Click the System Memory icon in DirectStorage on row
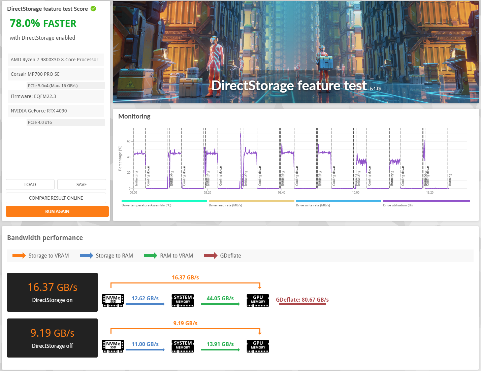 coord(183,300)
